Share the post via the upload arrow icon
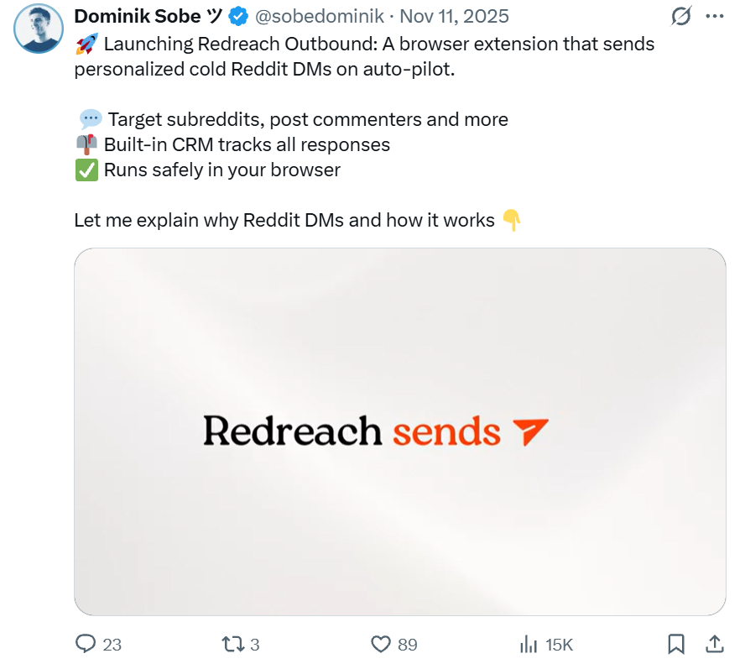This screenshot has width=745, height=669. pyautogui.click(x=714, y=645)
